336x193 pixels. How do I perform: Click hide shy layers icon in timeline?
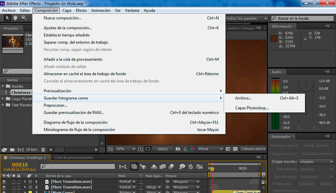tap(154, 166)
